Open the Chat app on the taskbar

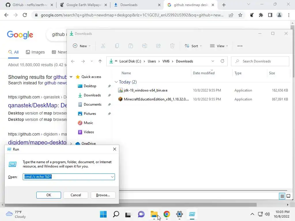tap(141, 214)
